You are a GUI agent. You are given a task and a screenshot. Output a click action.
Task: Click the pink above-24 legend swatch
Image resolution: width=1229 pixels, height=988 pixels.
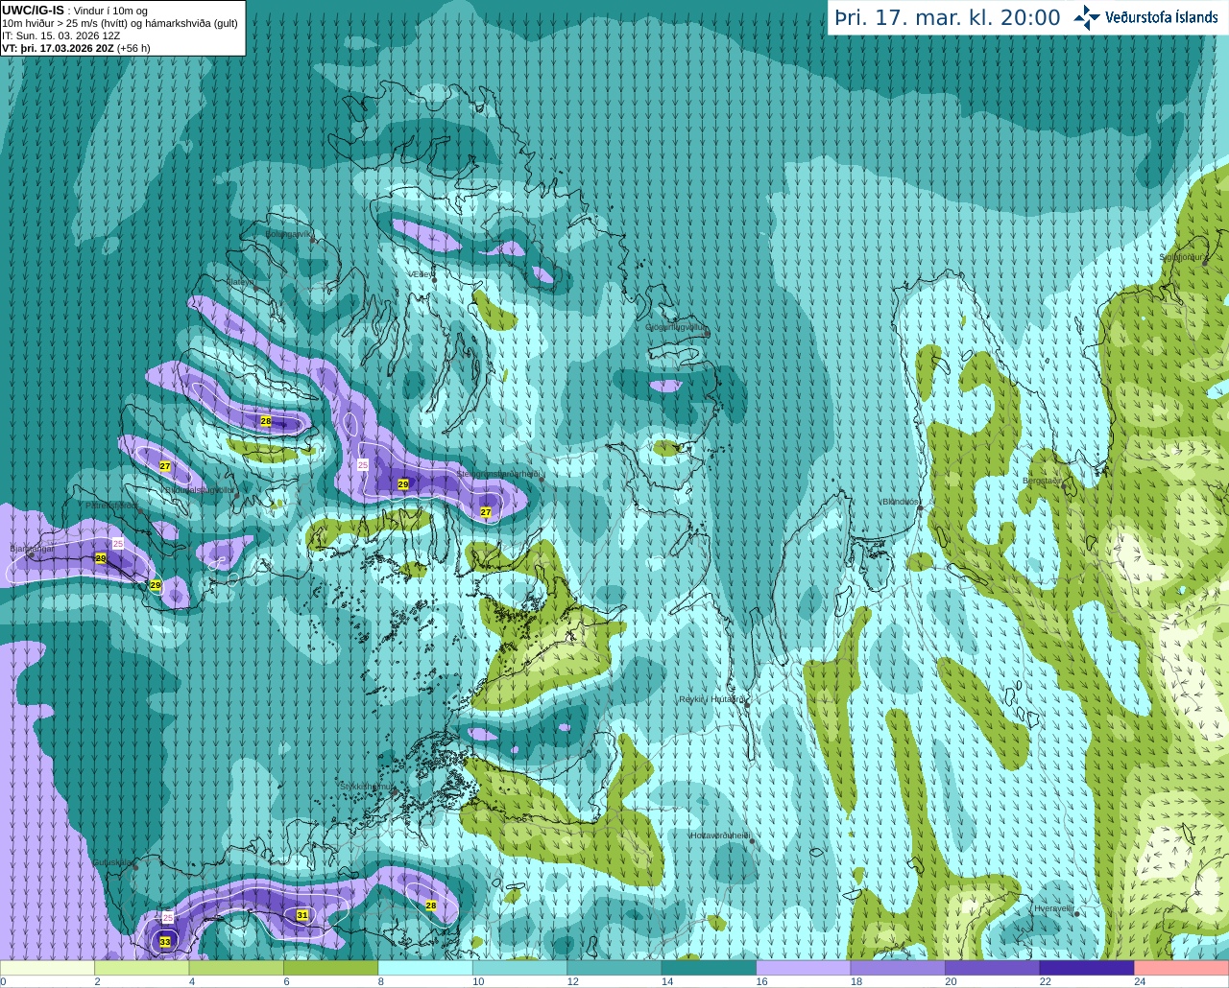click(1181, 967)
